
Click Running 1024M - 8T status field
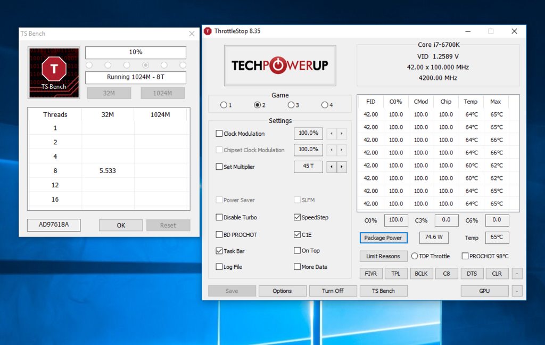pyautogui.click(x=136, y=78)
